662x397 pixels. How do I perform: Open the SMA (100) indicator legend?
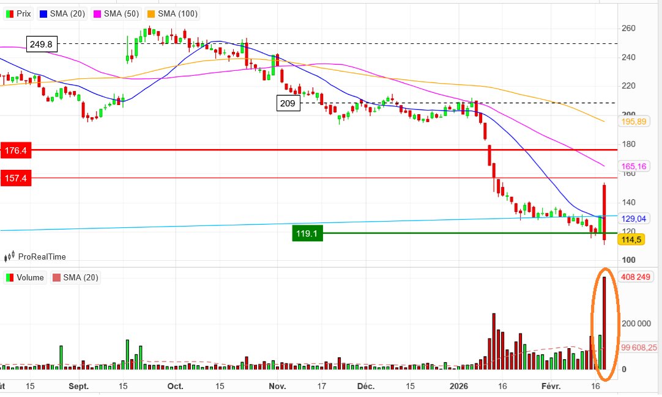pos(173,14)
